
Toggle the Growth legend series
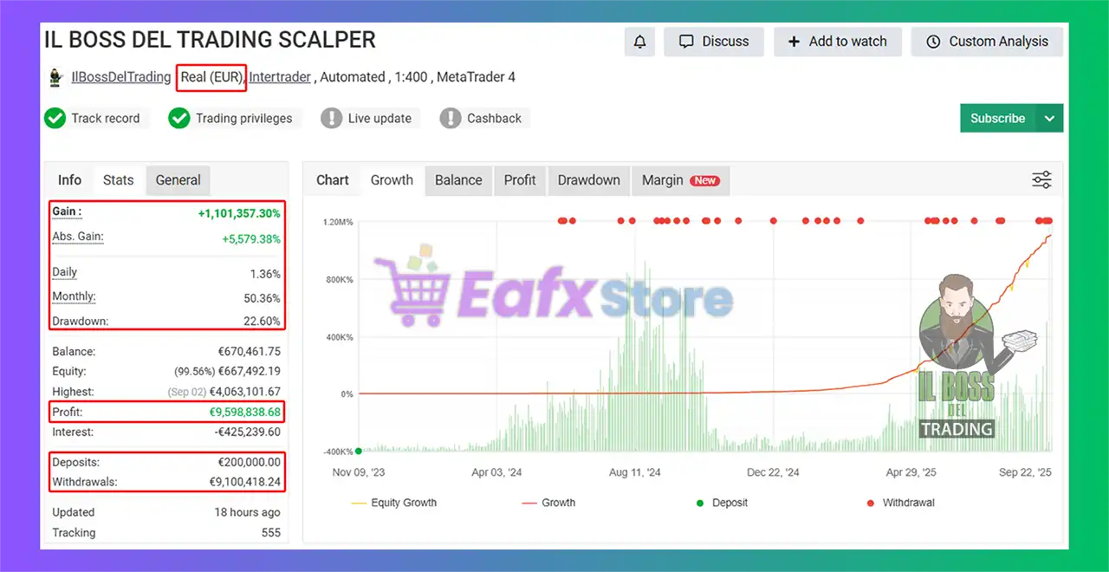548,503
